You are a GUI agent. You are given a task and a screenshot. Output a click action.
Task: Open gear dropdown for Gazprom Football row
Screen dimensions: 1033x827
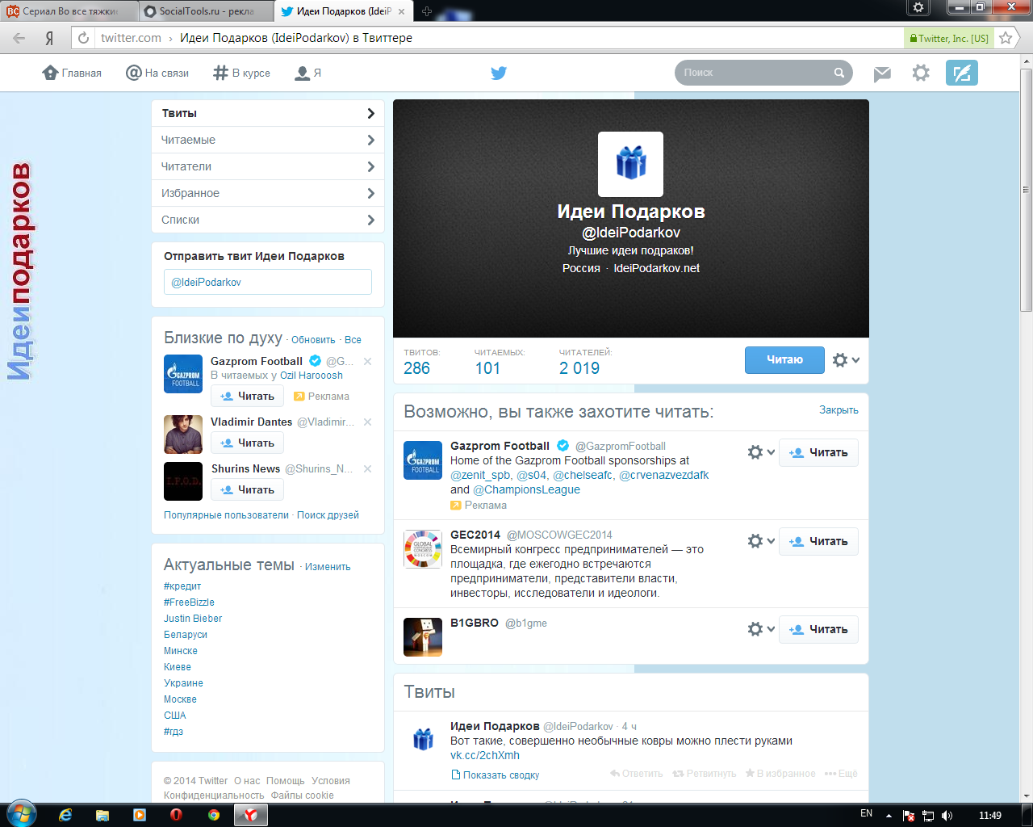(761, 452)
